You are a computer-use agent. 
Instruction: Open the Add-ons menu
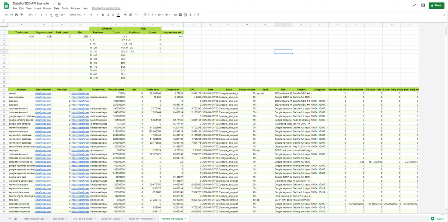pyautogui.click(x=75, y=8)
